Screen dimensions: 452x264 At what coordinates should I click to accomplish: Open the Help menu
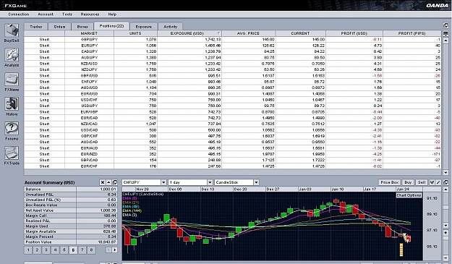[112, 14]
